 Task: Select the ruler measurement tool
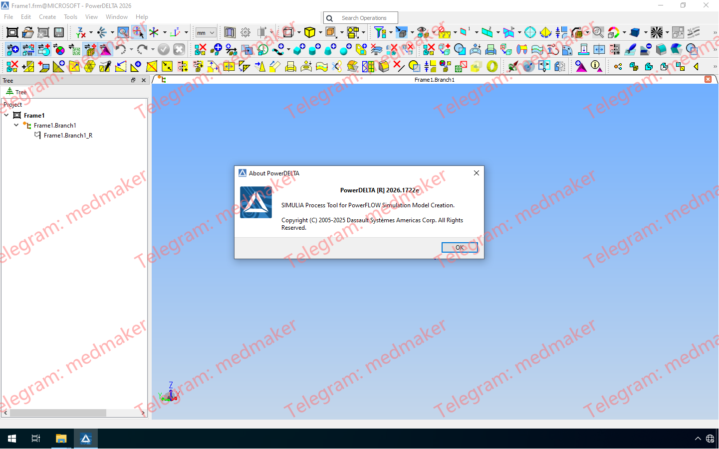coord(444,33)
